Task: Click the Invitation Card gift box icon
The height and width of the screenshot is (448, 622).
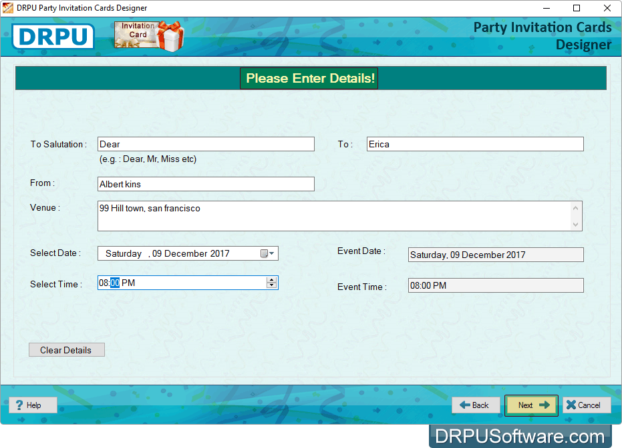Action: 150,36
